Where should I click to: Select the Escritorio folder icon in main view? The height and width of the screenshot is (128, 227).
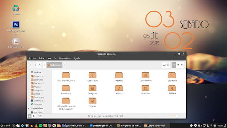172,75
